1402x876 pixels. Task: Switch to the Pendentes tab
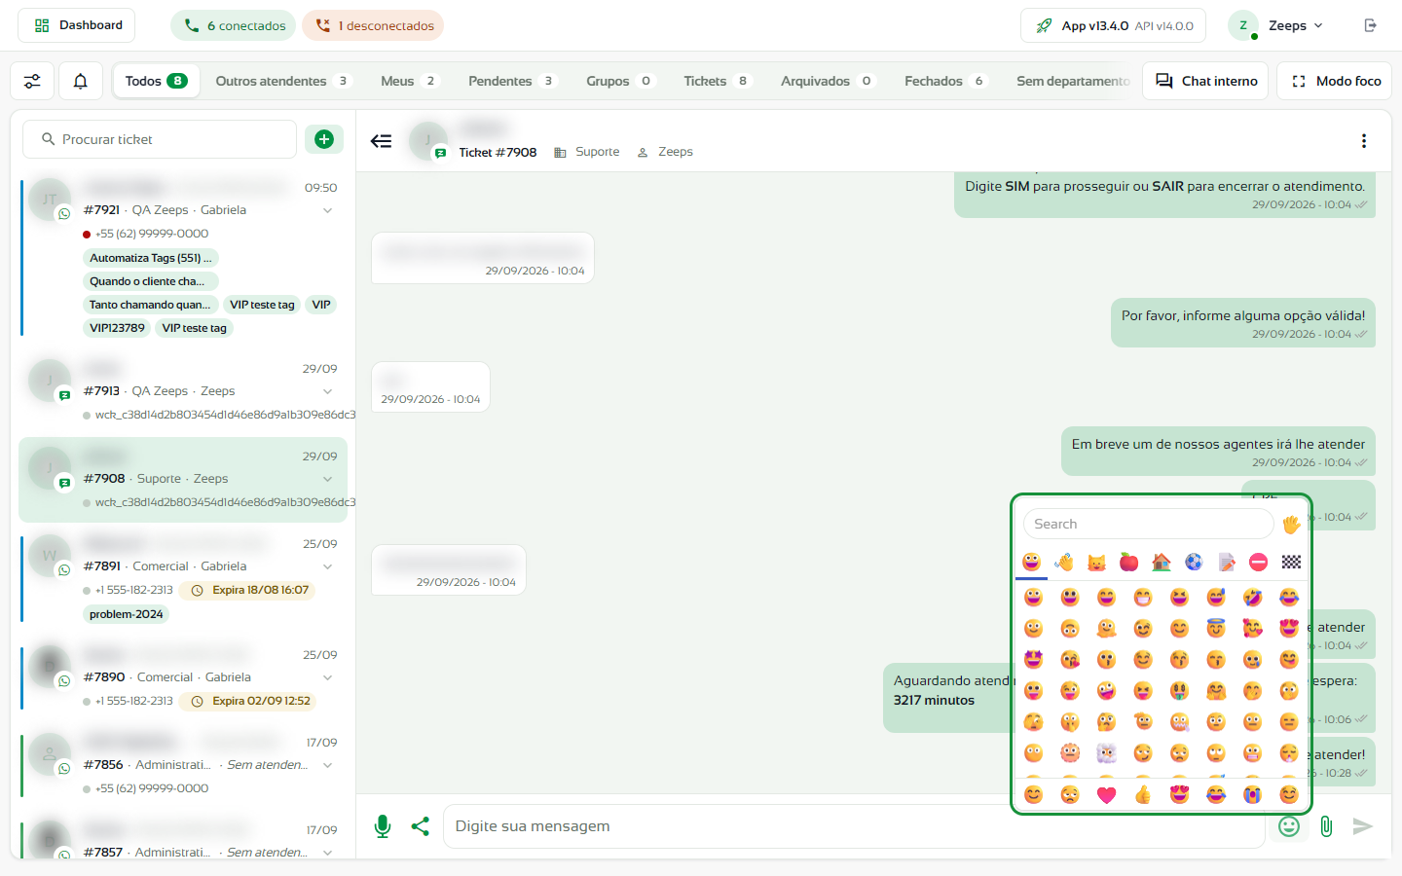[x=511, y=81]
